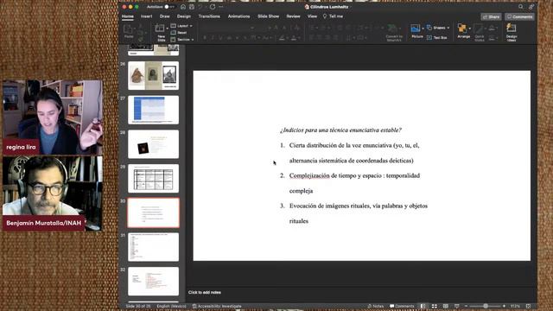Click Fit slide to window icon
The image size is (553, 311).
pos(528,306)
